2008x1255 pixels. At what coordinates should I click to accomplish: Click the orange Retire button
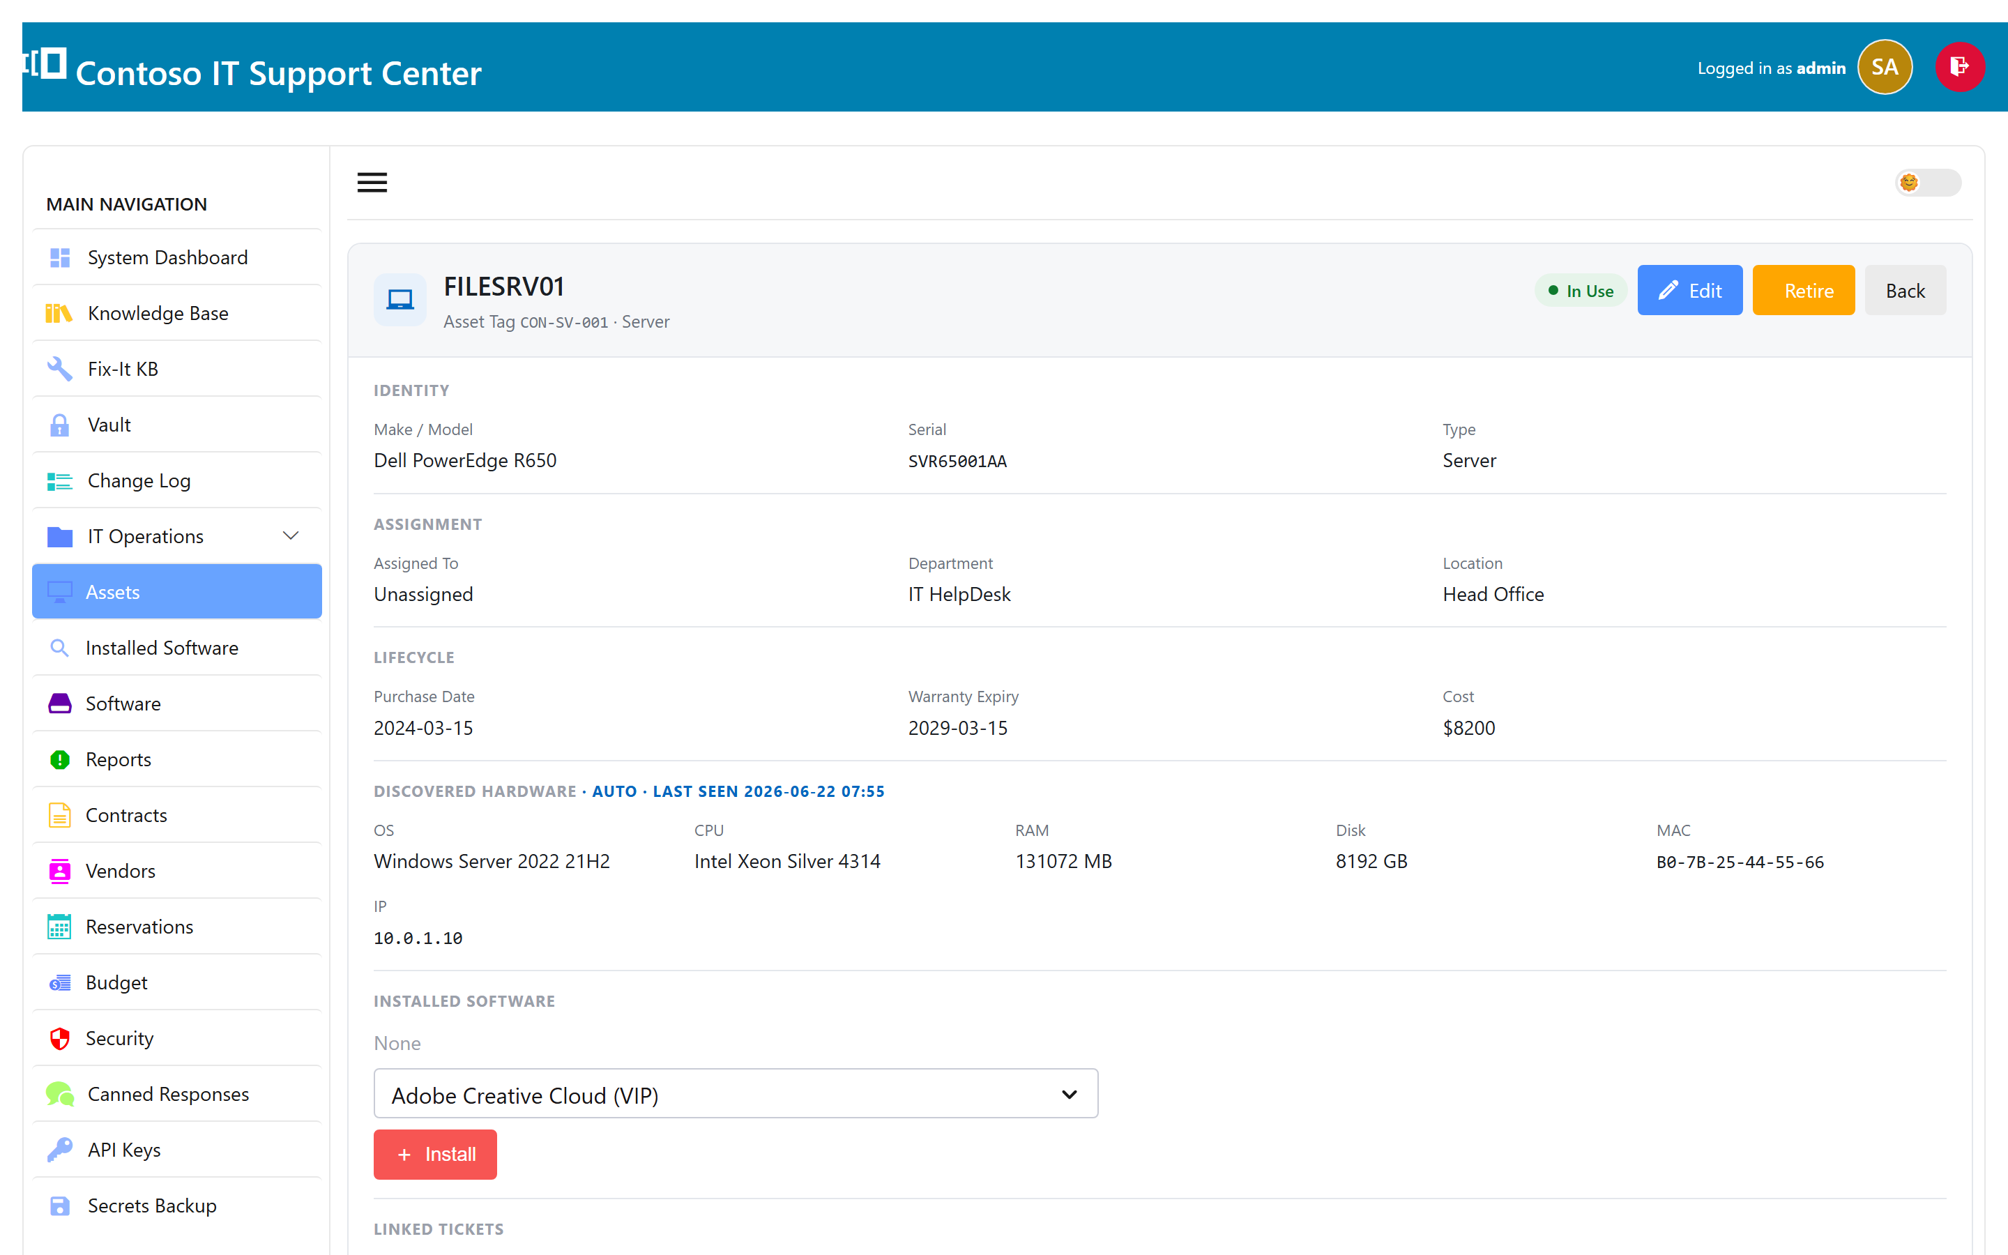click(1803, 291)
